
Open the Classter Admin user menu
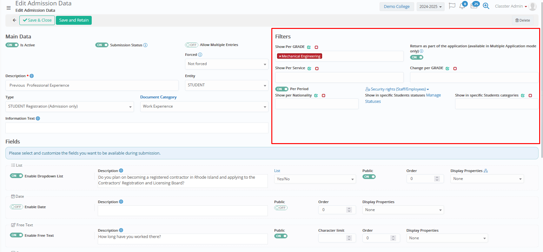tap(511, 6)
